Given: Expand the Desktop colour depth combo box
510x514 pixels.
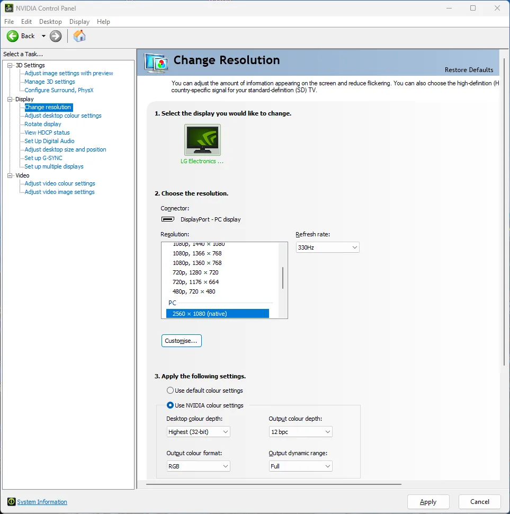Looking at the screenshot, I should pos(198,432).
